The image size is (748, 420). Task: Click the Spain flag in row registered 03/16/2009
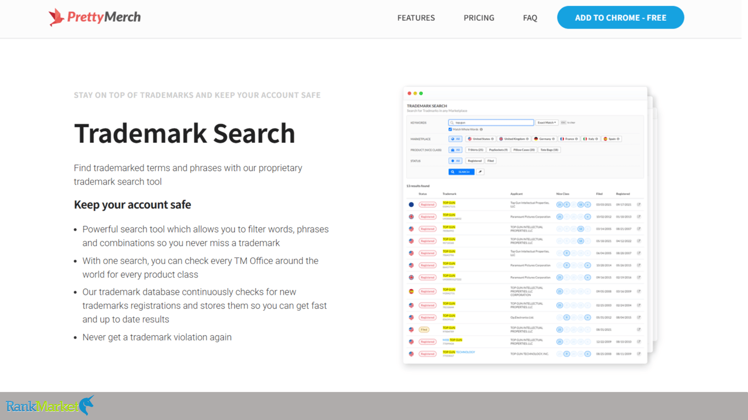411,291
